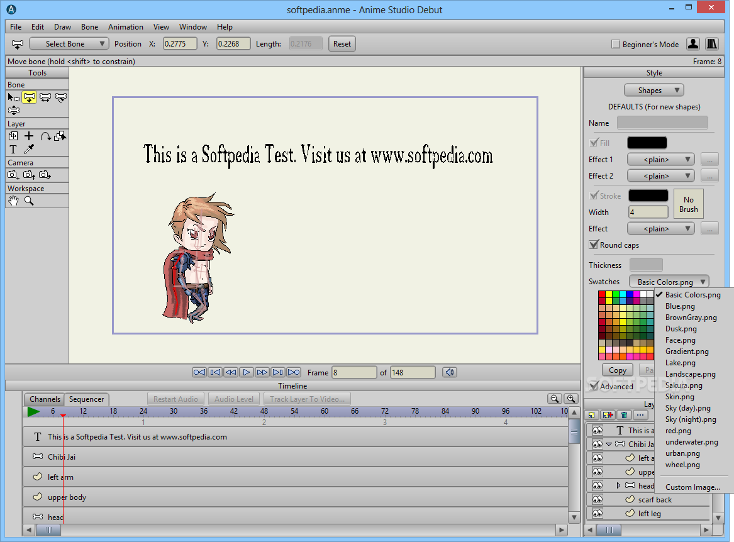Switch to the Sequencer tab
734x542 pixels.
[x=87, y=399]
